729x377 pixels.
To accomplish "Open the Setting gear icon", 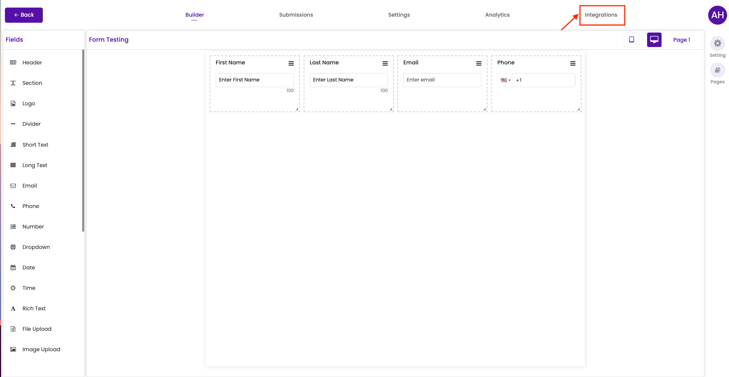I will point(718,44).
